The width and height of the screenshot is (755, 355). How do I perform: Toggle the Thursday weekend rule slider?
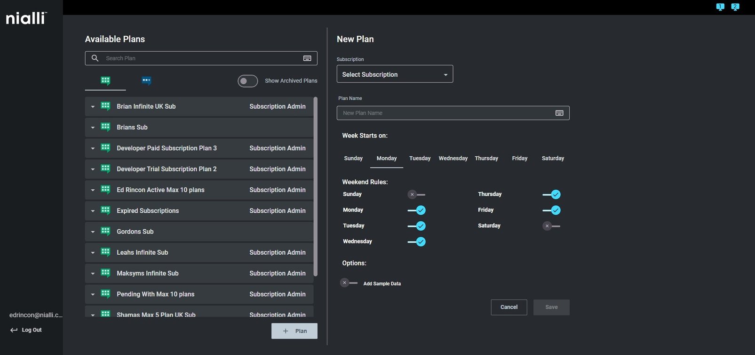(551, 194)
